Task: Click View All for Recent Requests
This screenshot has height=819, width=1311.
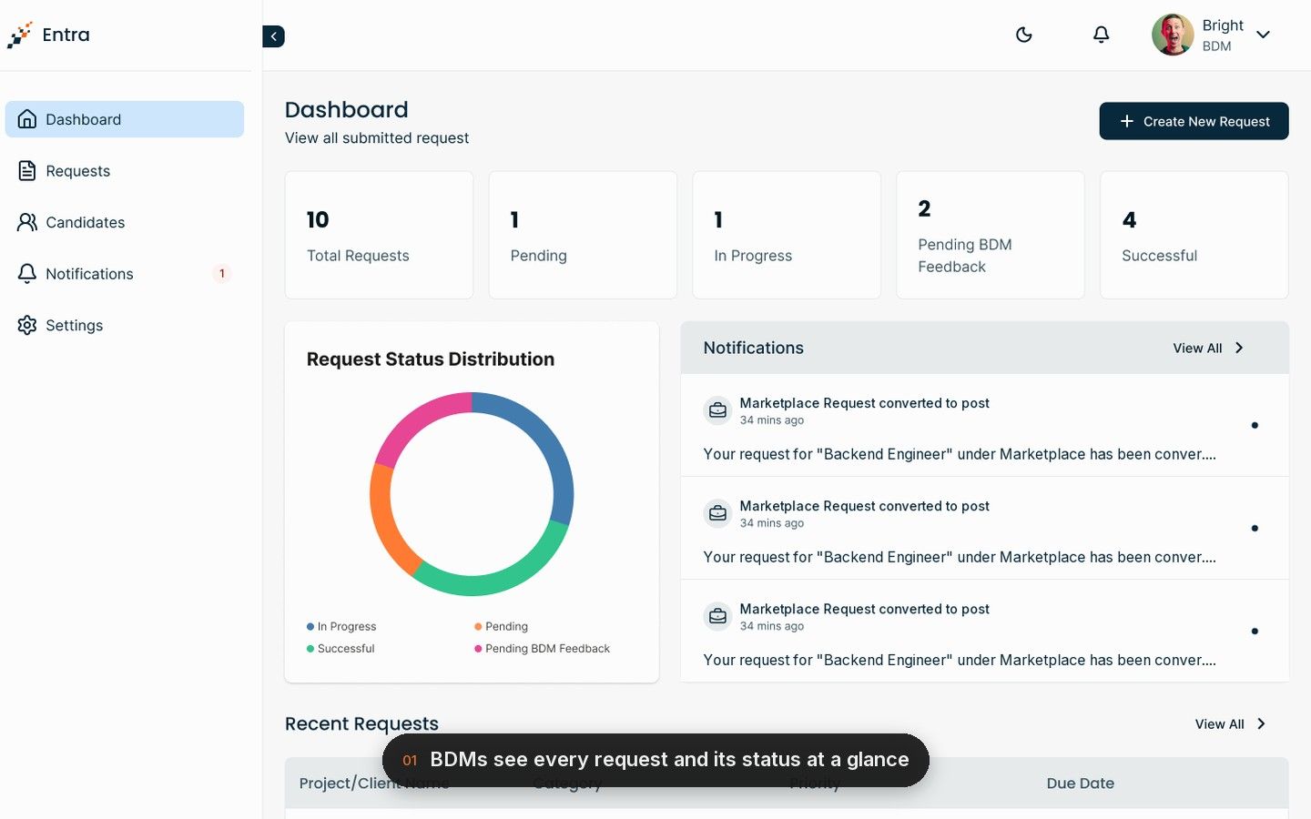Action: tap(1230, 724)
